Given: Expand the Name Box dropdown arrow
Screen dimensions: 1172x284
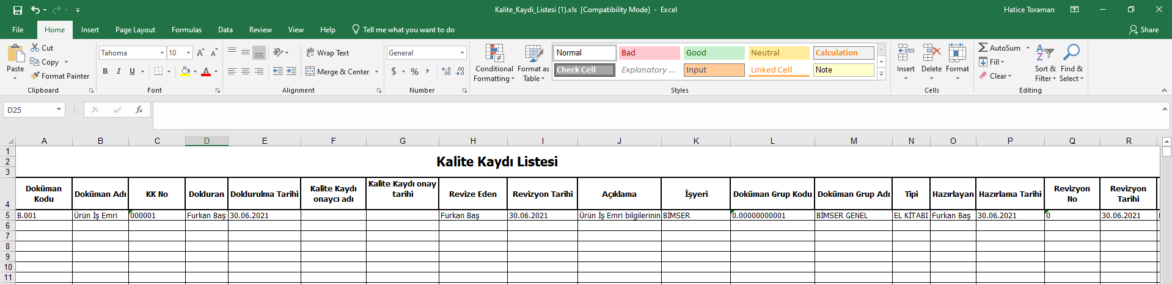Looking at the screenshot, I should tap(59, 110).
